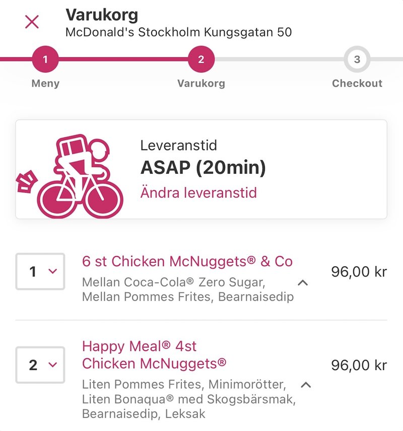Tap the Leveranstid delivery card
Image resolution: width=403 pixels, height=431 pixels.
201,169
